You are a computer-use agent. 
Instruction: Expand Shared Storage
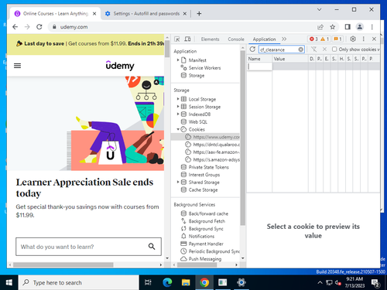pyautogui.click(x=178, y=182)
